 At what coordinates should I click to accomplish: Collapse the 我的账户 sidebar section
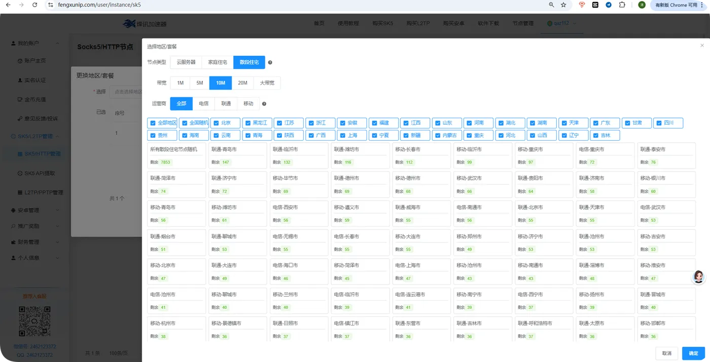point(35,44)
